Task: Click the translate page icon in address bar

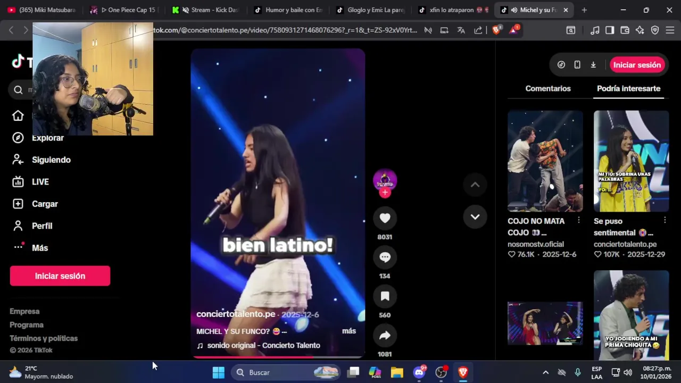Action: [461, 30]
